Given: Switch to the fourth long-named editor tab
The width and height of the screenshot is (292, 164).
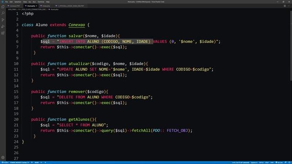Looking at the screenshot, I should [x=71, y=6].
